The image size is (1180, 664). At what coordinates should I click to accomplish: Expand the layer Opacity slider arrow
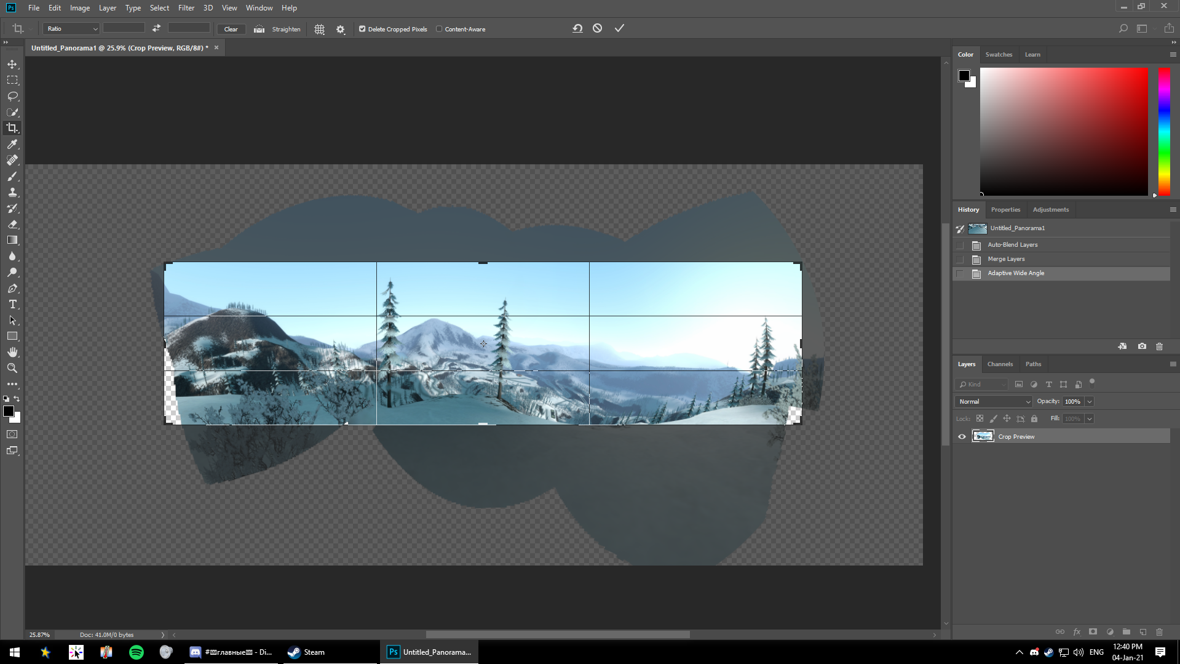[1089, 401]
